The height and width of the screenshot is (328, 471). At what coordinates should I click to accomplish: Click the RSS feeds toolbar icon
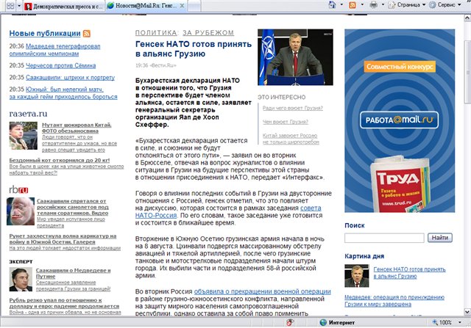pos(353,5)
